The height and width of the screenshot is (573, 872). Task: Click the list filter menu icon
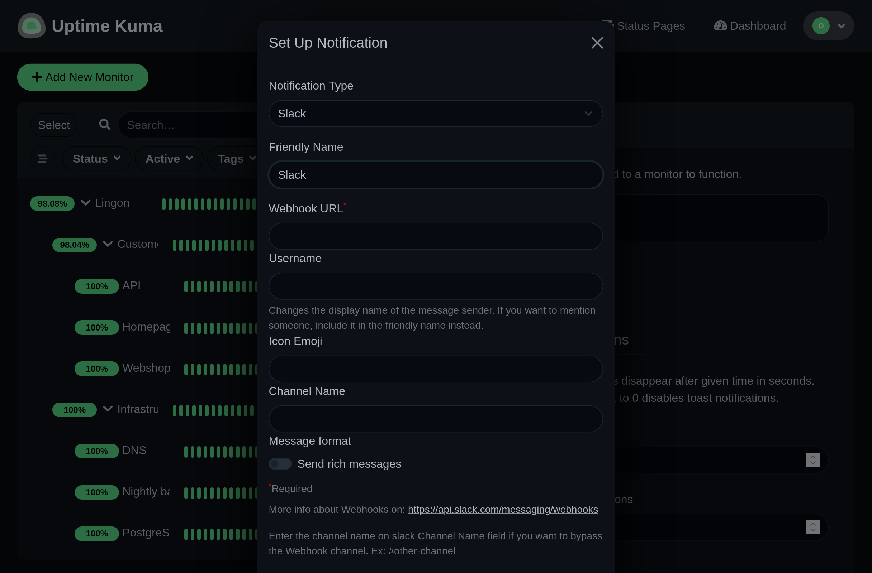pyautogui.click(x=43, y=159)
